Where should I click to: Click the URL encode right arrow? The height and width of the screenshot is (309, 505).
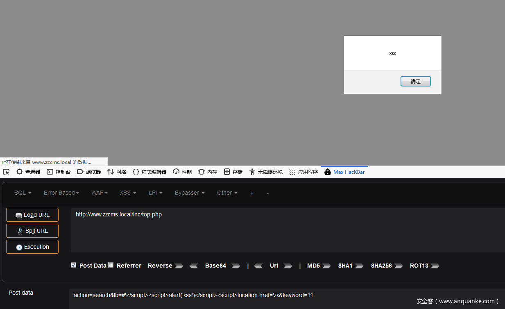(x=288, y=266)
